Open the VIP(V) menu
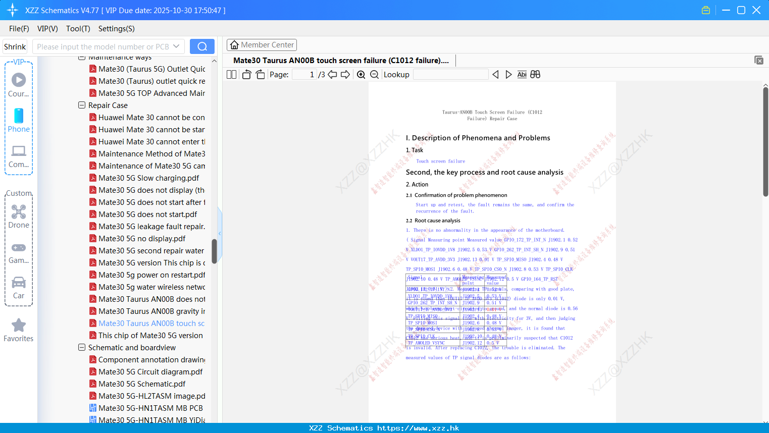The height and width of the screenshot is (433, 769). [47, 28]
